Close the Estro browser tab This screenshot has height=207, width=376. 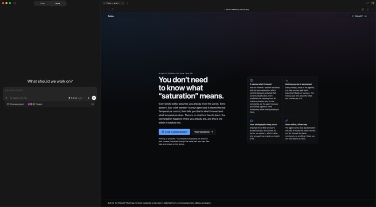123,3
